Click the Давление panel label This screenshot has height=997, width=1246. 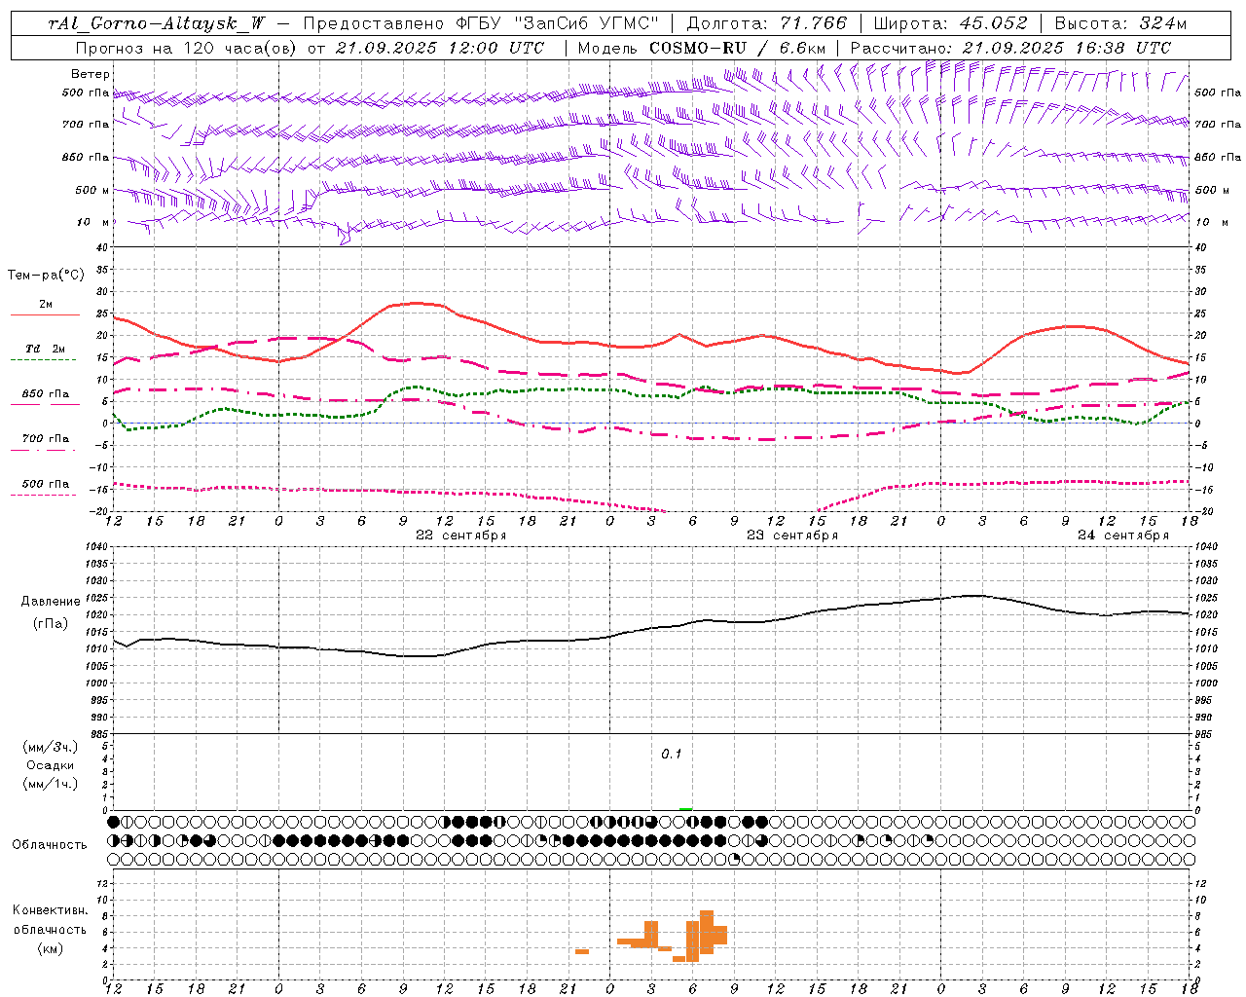51,602
